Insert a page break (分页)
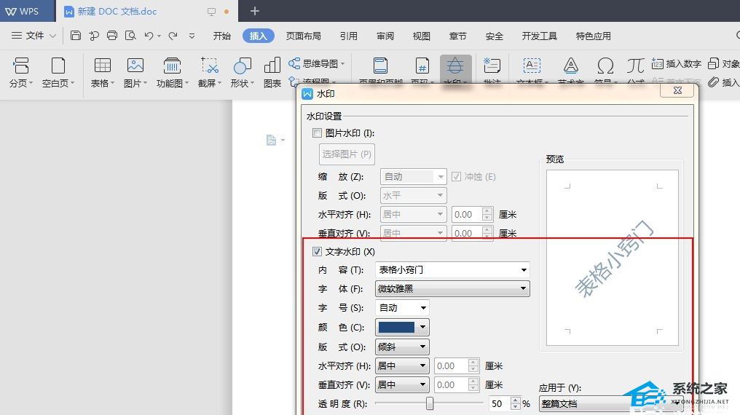This screenshot has width=740, height=415. click(x=21, y=72)
